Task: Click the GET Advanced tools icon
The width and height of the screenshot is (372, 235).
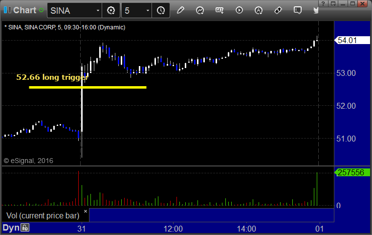Action: [219, 10]
